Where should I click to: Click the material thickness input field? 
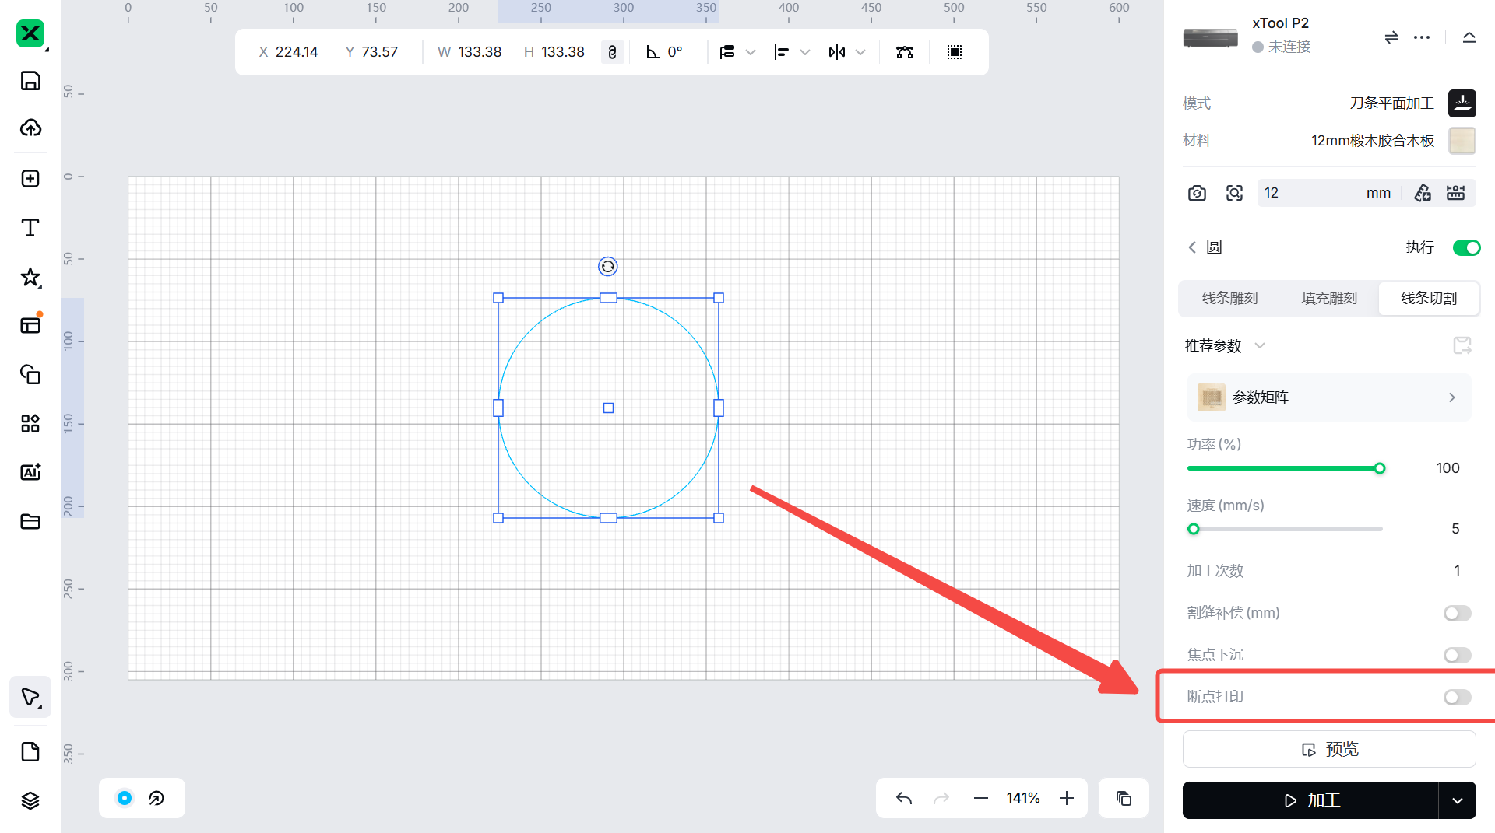[x=1312, y=193]
